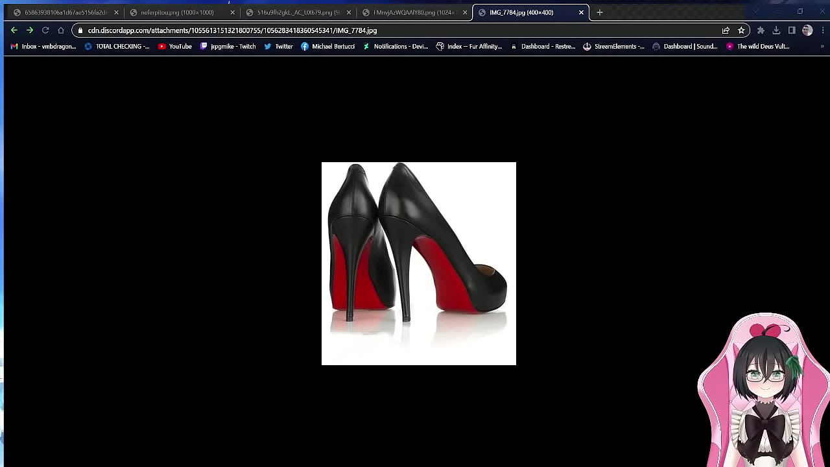830x467 pixels.
Task: Share this page from address bar
Action: pyautogui.click(x=726, y=30)
